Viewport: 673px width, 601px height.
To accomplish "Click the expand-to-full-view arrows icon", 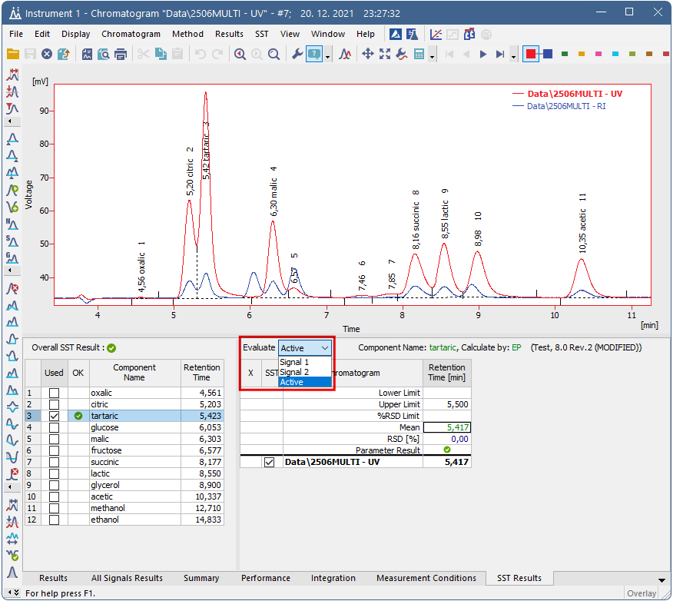I will coord(385,54).
